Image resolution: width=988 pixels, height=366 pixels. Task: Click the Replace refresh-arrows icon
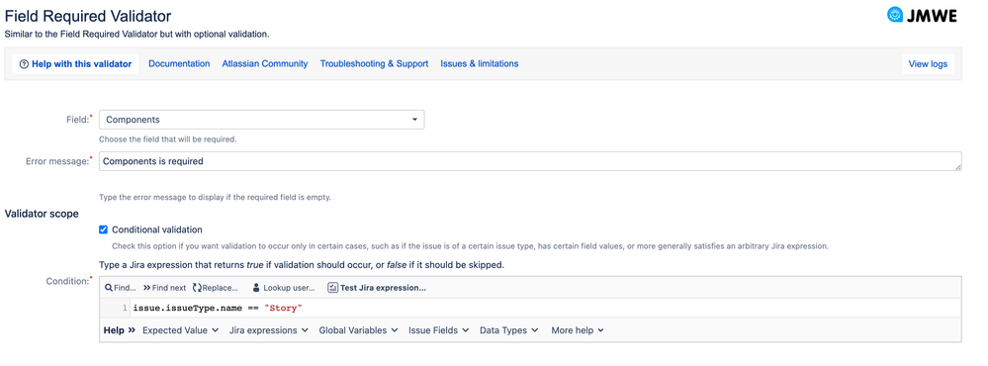(x=197, y=288)
